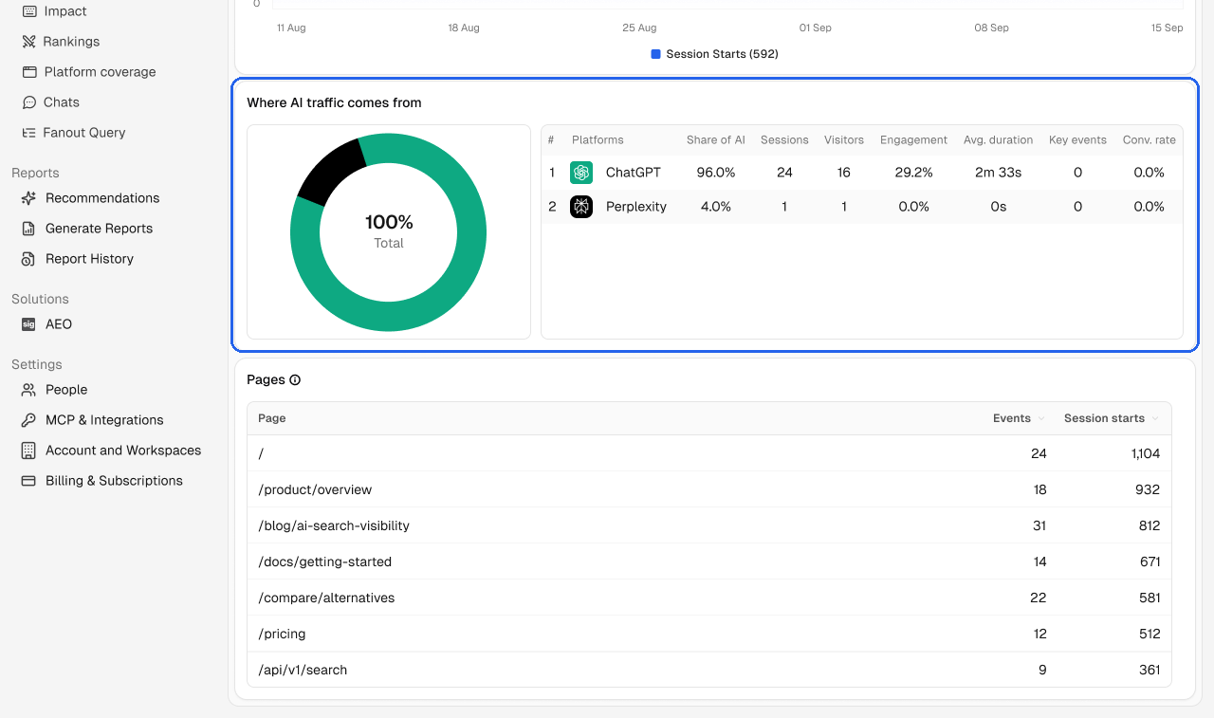
Task: Click the Impact sidebar icon
Action: tap(29, 11)
